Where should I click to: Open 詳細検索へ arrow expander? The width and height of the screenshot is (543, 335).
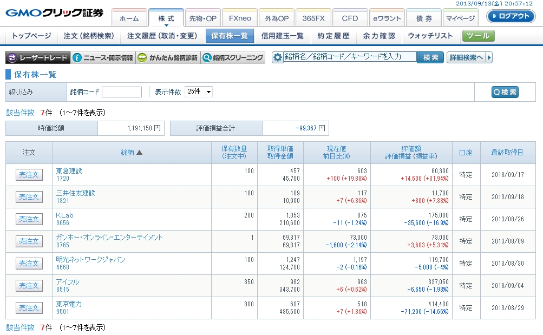pos(489,57)
